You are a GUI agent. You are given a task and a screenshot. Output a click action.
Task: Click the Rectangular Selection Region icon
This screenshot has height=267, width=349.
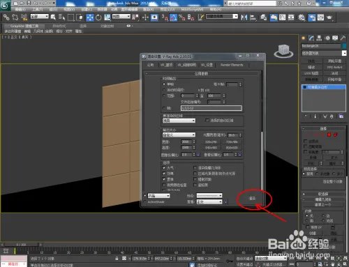[70, 17]
